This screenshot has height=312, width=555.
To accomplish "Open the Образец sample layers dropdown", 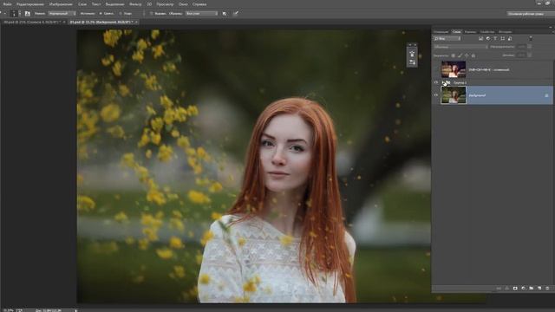I will [201, 14].
